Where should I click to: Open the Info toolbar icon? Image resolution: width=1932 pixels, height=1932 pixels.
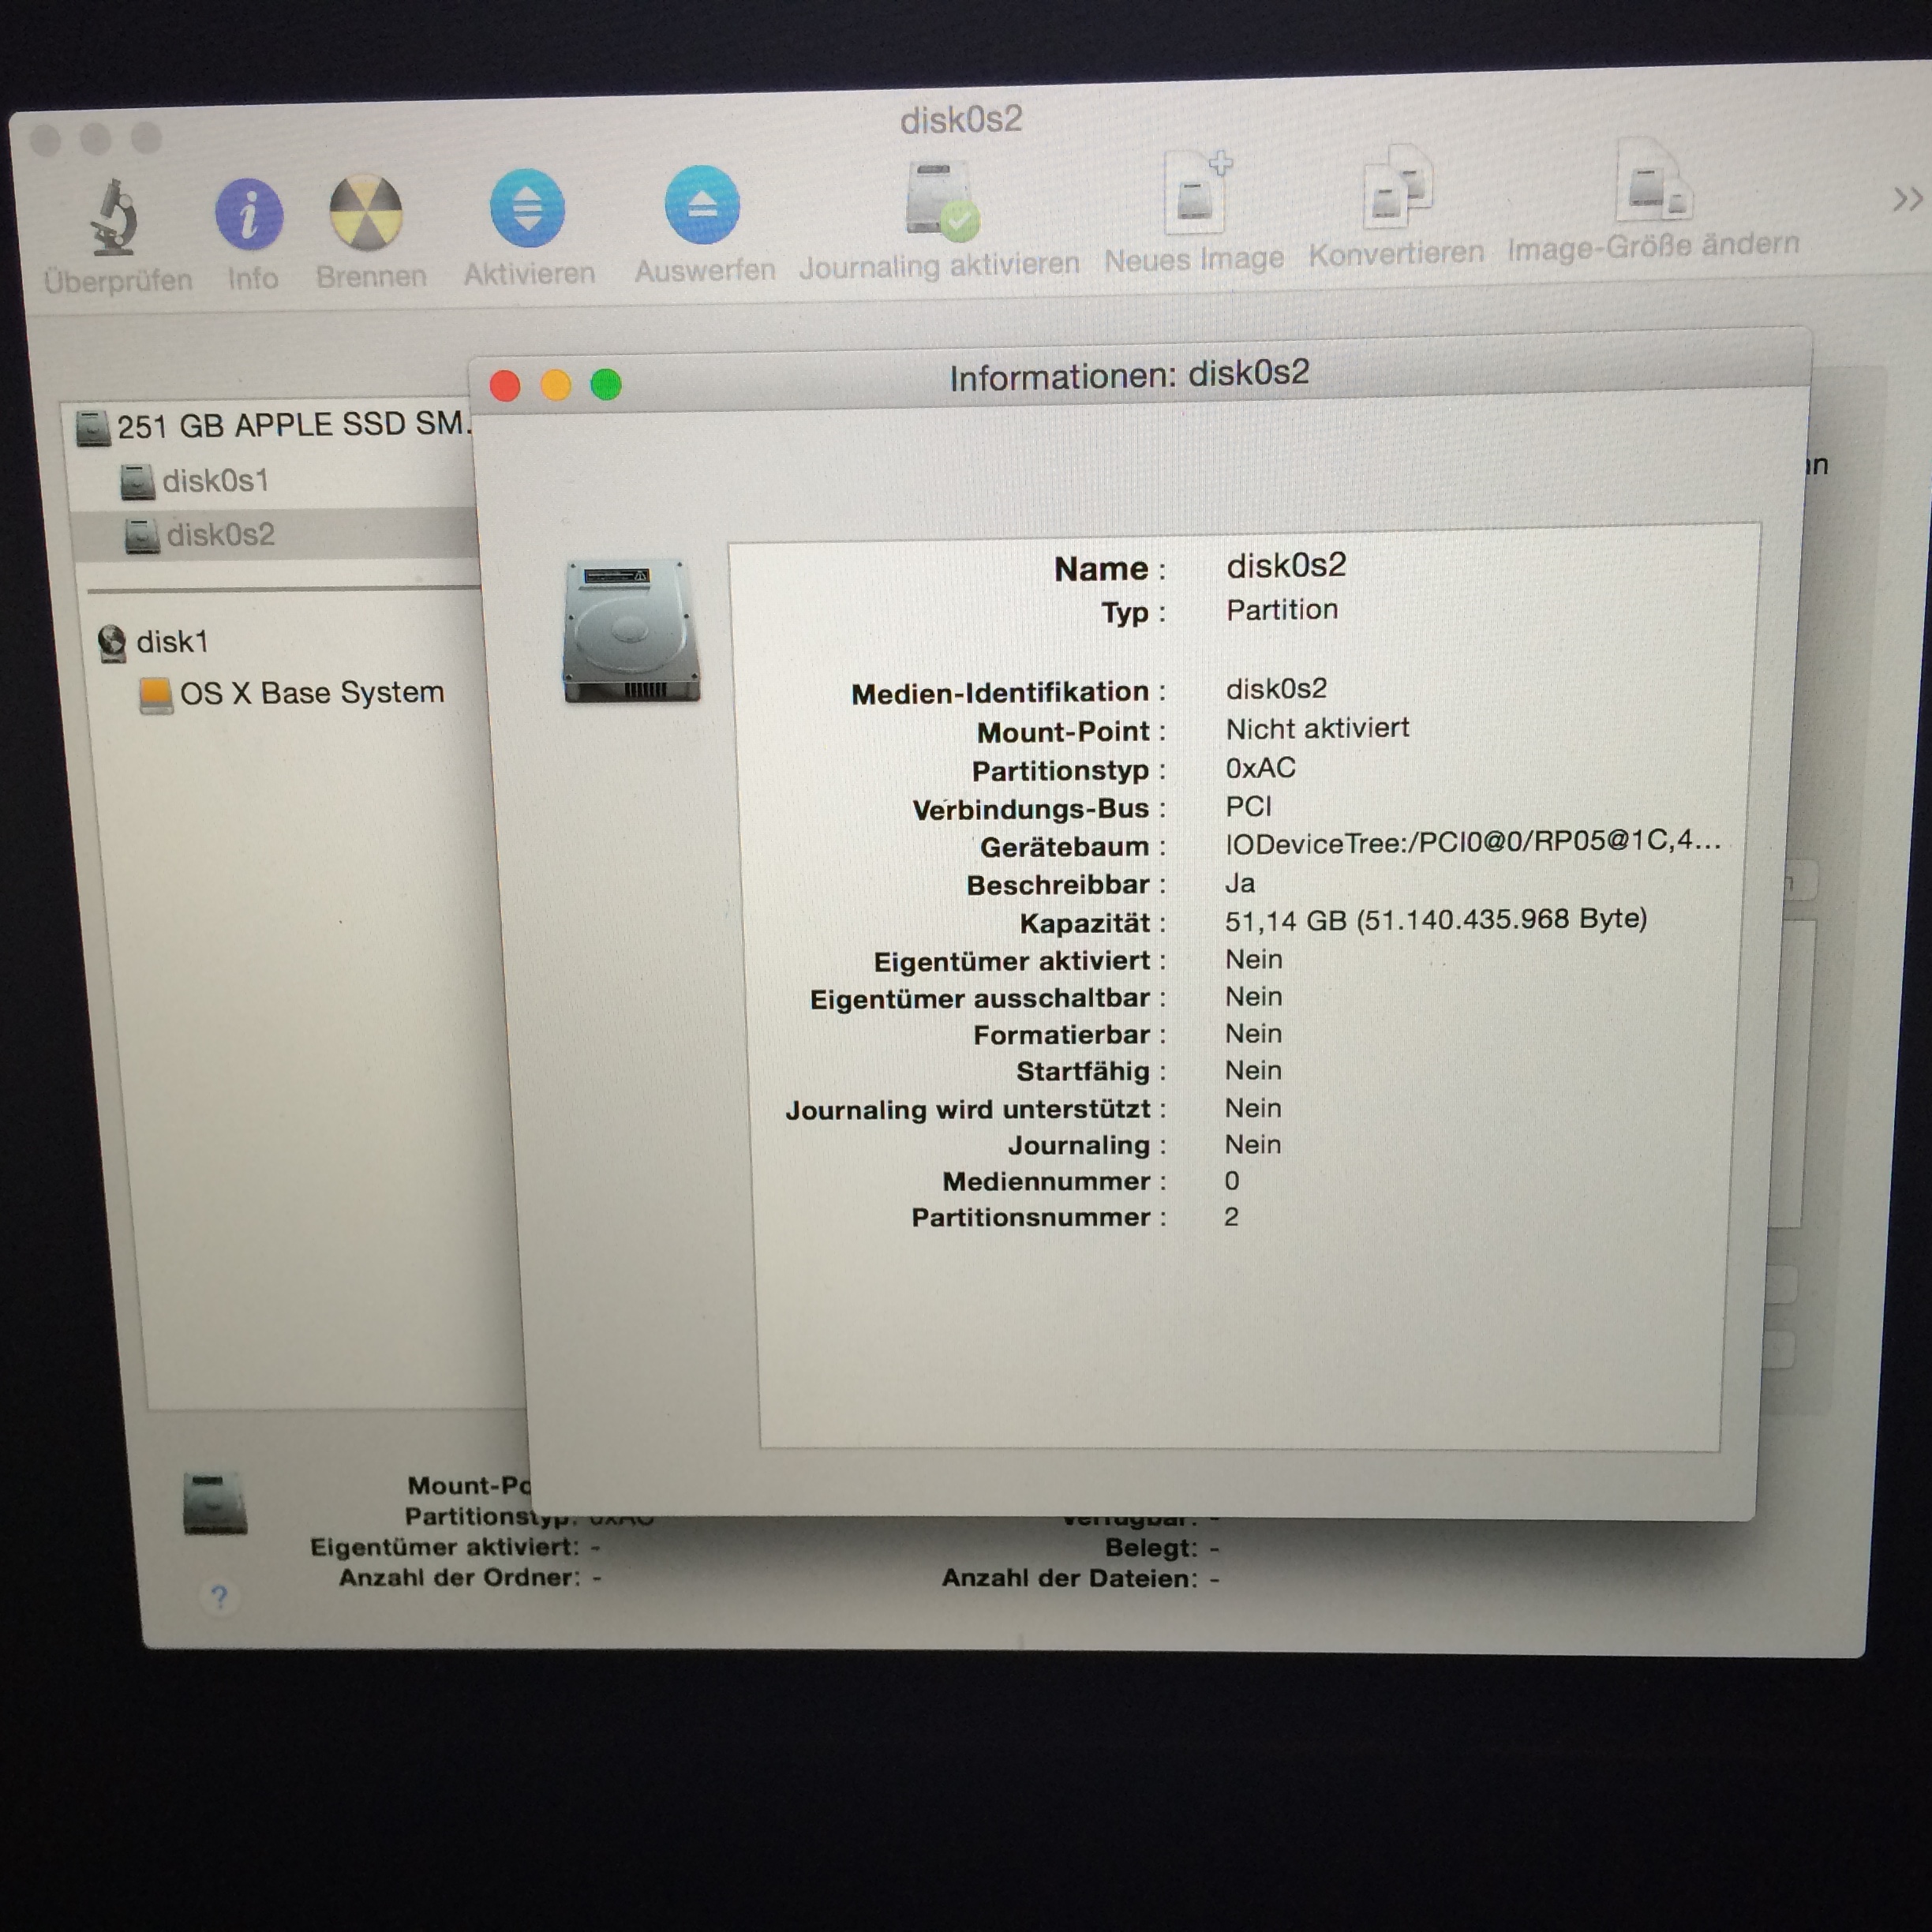tap(249, 214)
